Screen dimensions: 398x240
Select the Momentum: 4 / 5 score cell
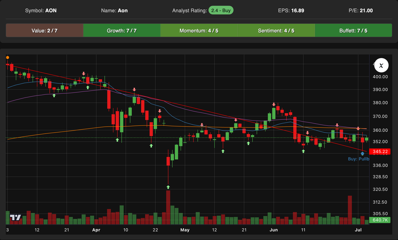(199, 30)
